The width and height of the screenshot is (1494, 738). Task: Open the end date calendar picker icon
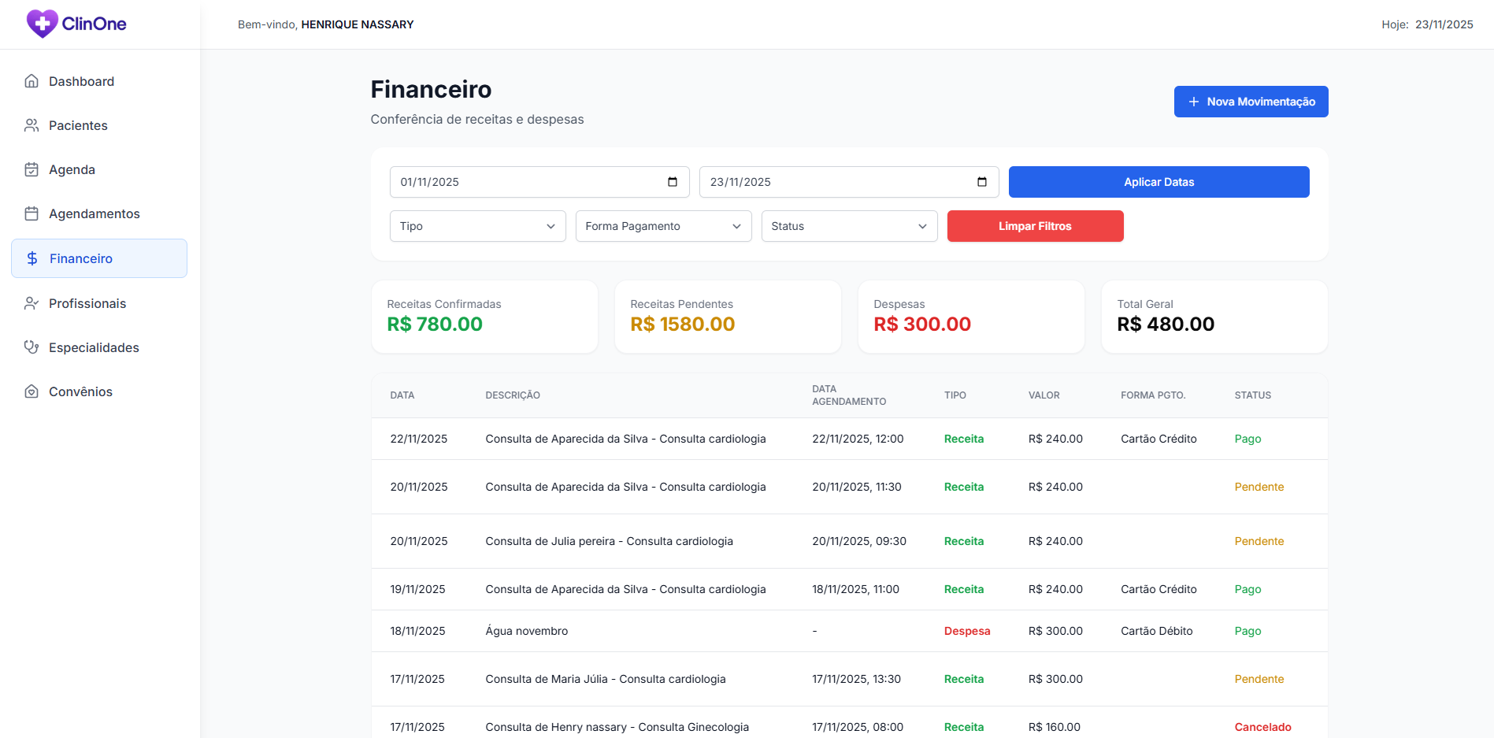tap(981, 182)
